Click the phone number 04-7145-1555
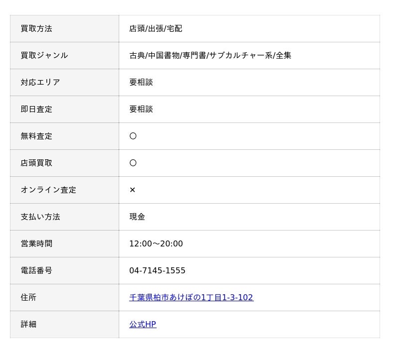The height and width of the screenshot is (353, 399). tap(157, 270)
